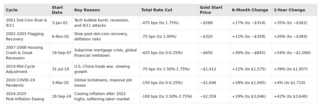Select the 31-Jul-19 date cell
Screen dimensions: 321x107
[60, 69]
